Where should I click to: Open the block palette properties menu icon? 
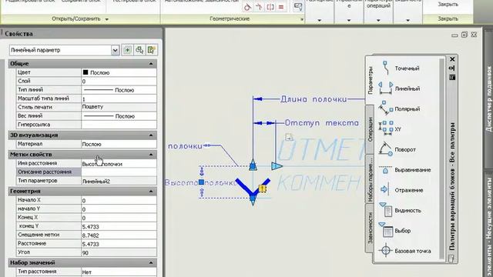pos(452,77)
